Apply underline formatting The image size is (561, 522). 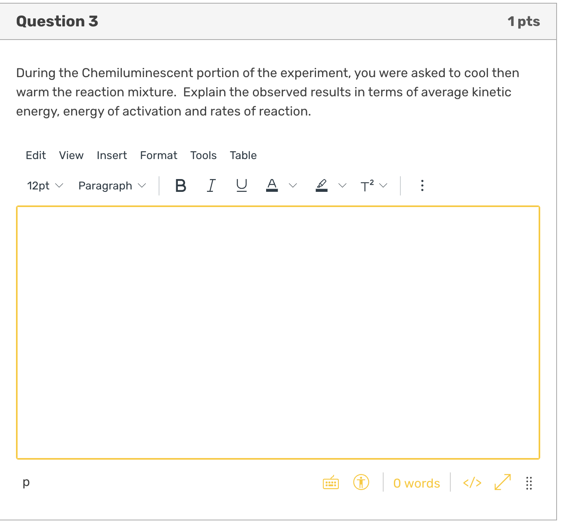[x=241, y=185]
